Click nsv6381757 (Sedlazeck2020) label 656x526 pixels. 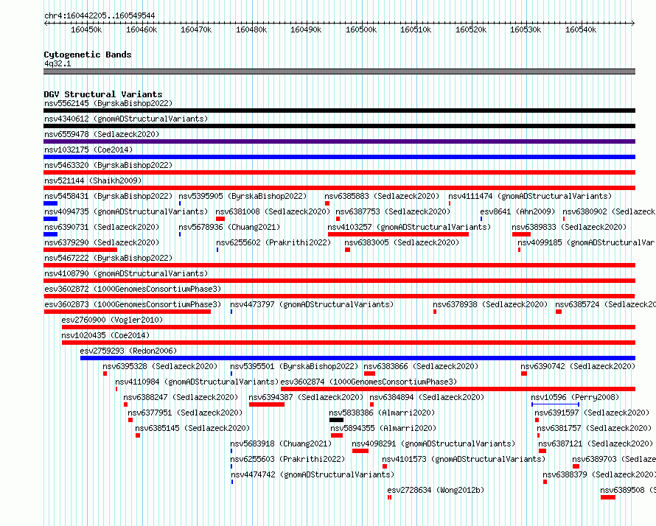point(594,428)
